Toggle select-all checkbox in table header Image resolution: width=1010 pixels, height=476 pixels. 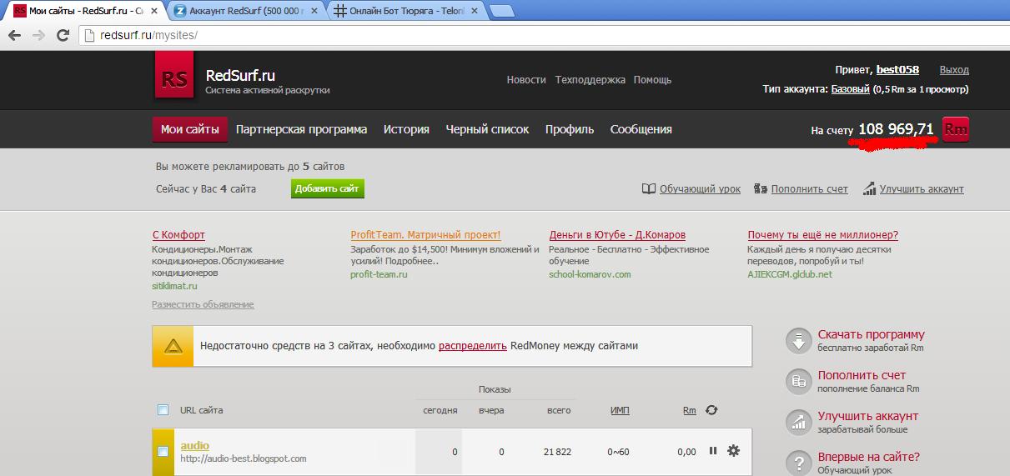[163, 409]
